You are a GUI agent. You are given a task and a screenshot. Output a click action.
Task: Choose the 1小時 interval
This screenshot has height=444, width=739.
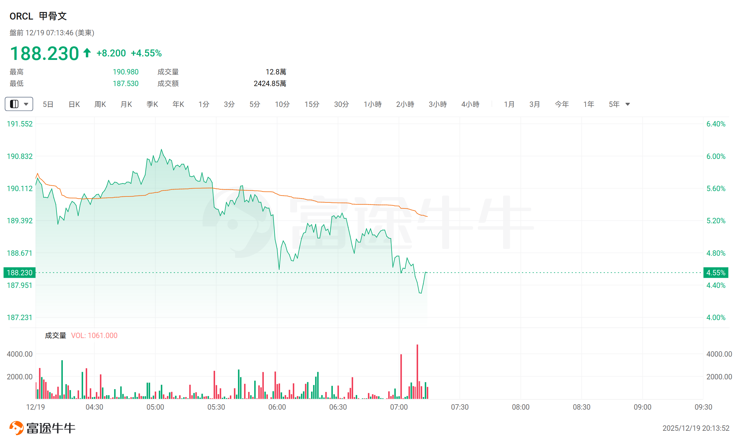(373, 104)
